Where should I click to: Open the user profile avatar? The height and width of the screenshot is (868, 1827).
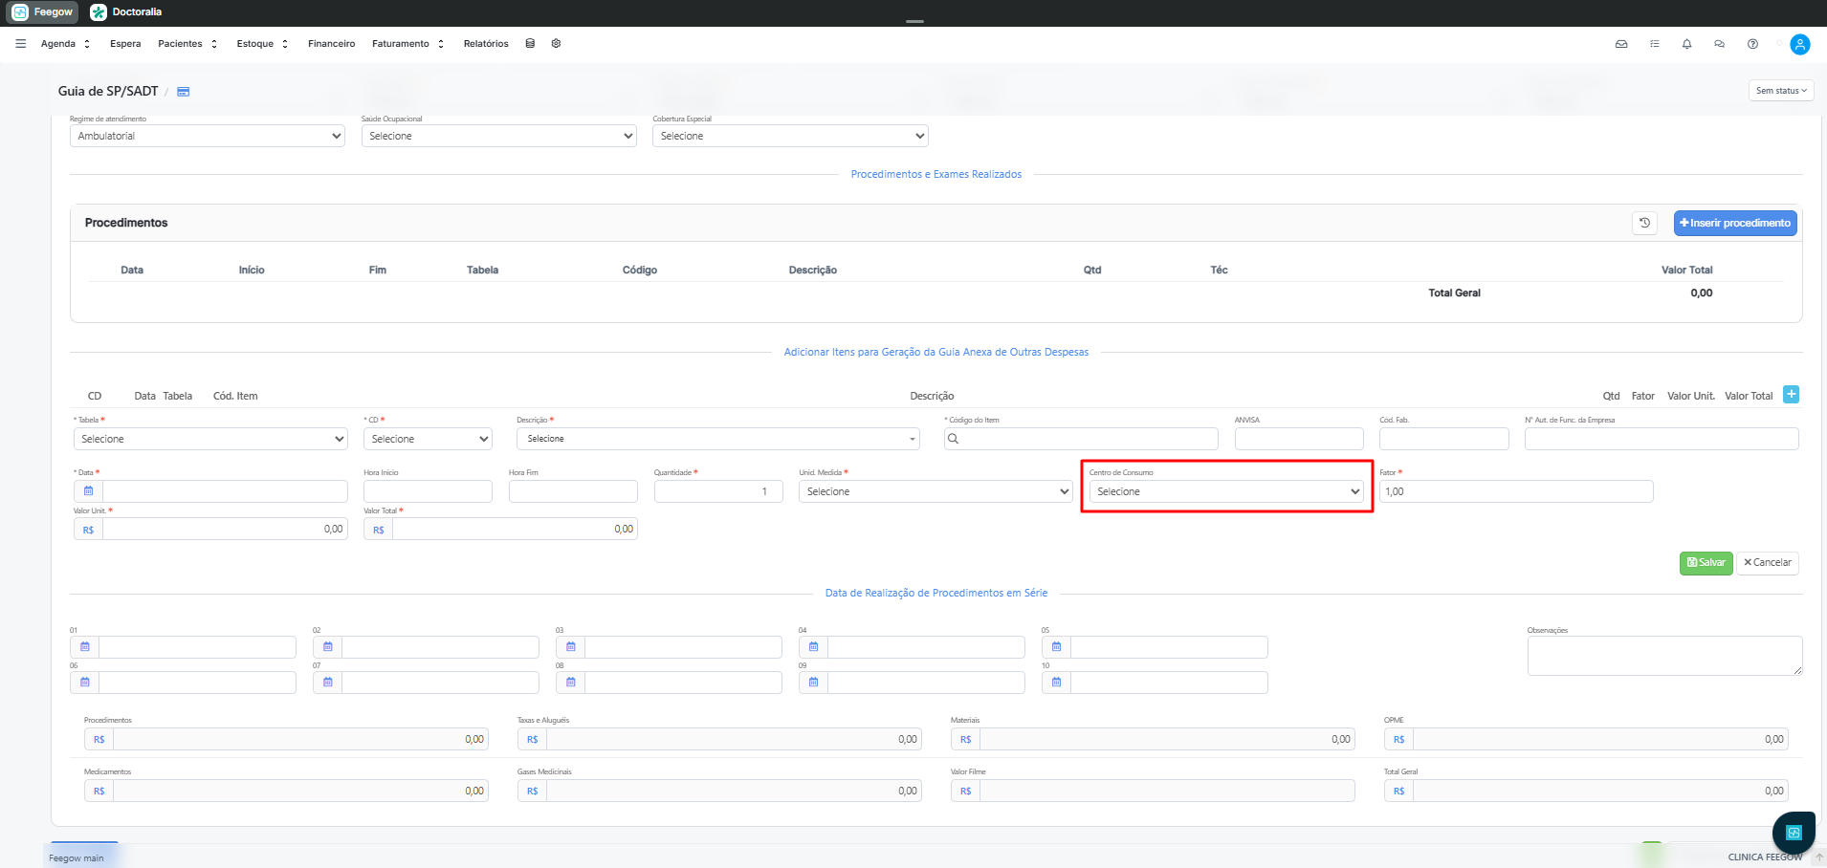point(1799,44)
